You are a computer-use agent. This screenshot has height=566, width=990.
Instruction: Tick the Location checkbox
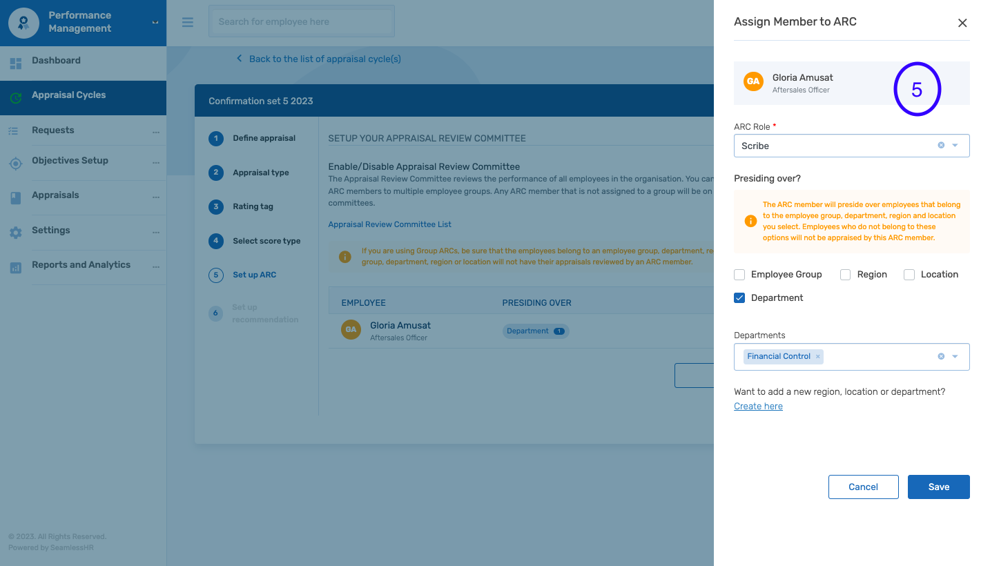909,275
